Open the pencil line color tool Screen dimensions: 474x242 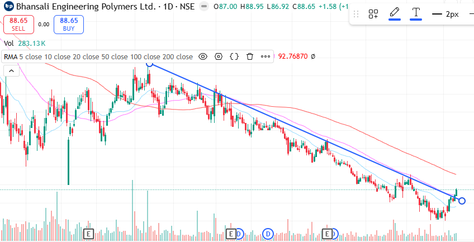(x=395, y=13)
